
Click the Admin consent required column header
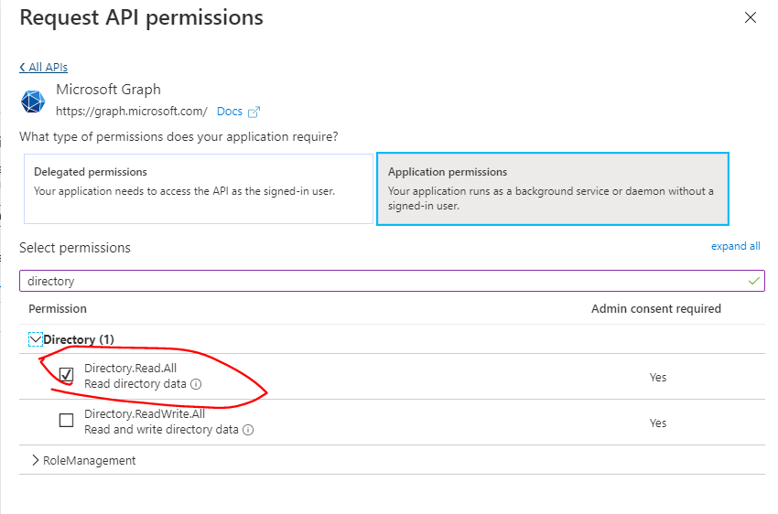point(656,309)
